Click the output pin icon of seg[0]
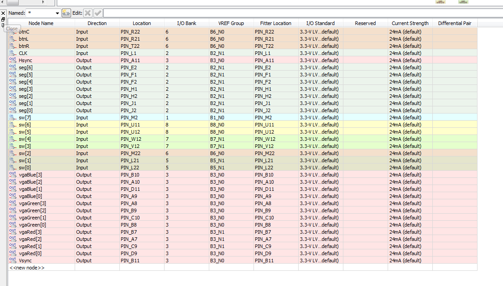Viewport: 503px width, 286px height. (x=13, y=110)
